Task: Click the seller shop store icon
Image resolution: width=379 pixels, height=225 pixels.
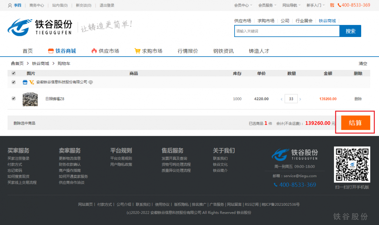Action: (25, 82)
